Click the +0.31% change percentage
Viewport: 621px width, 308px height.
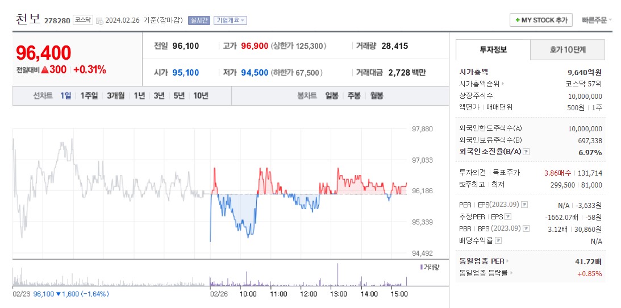(90, 70)
